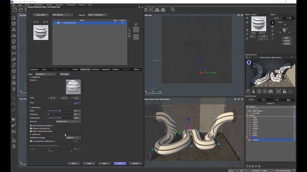The height and width of the screenshot is (172, 307).
Task: Click the frame selected icon above Side View
Action: [x=151, y=10]
